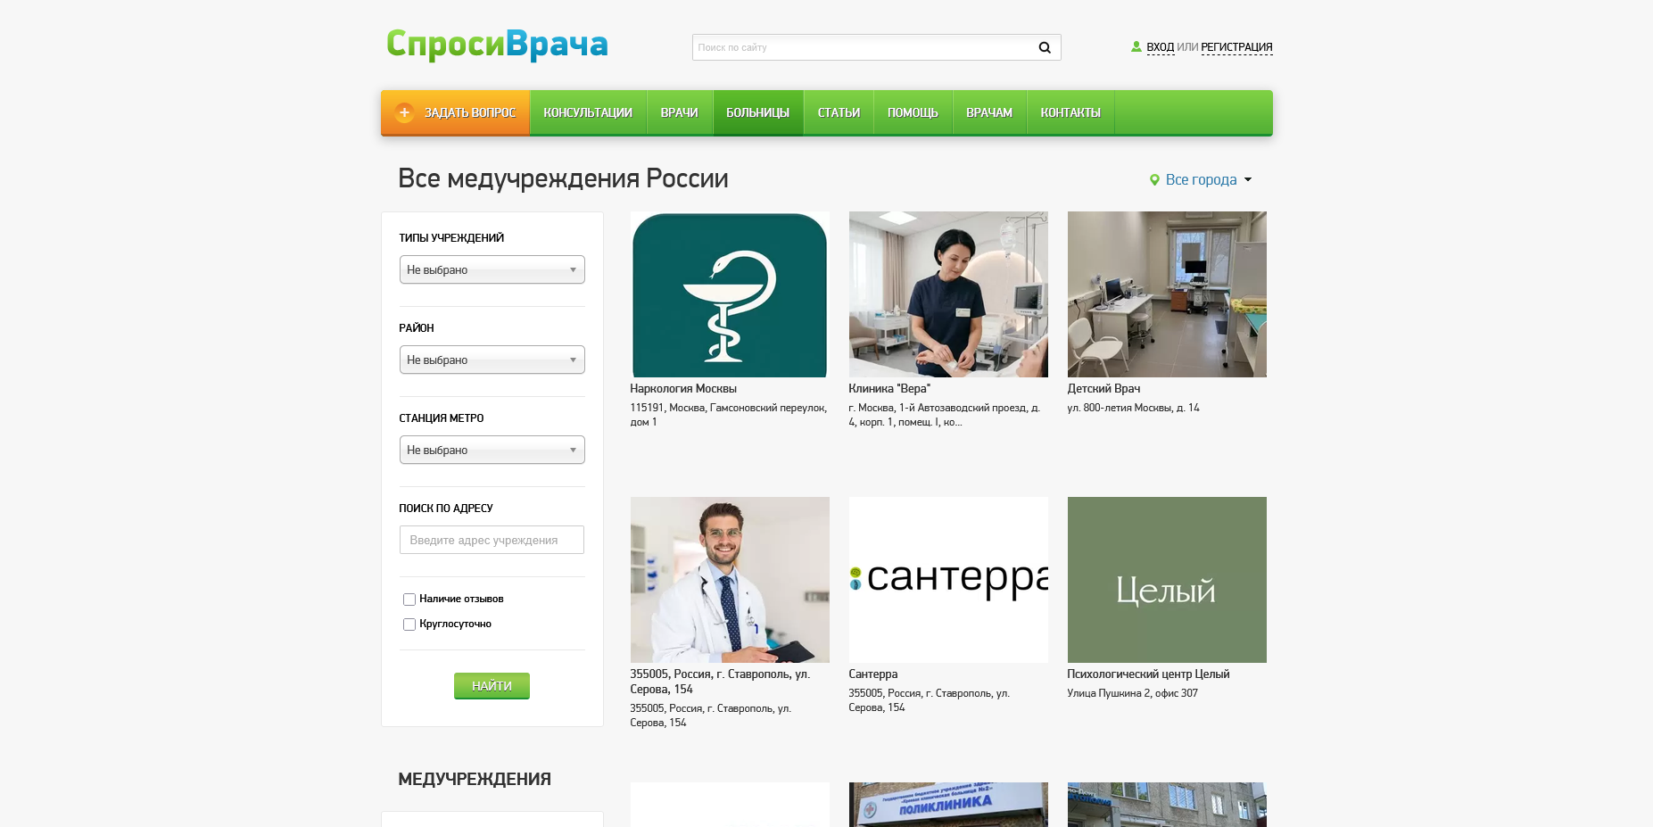Open the СпросиВрача logo home link
Screen dimensions: 1653x827
pyautogui.click(x=497, y=45)
